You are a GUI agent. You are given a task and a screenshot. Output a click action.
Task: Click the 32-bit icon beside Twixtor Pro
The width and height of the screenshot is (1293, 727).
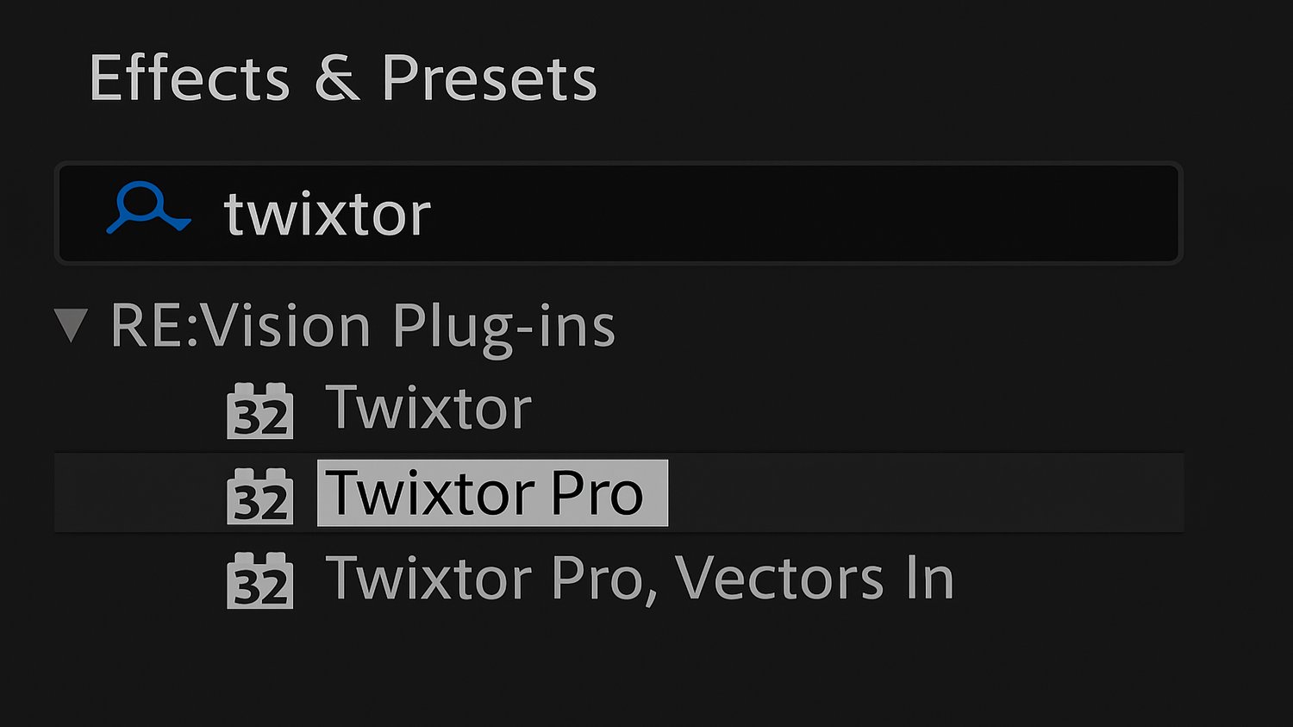[x=259, y=495]
